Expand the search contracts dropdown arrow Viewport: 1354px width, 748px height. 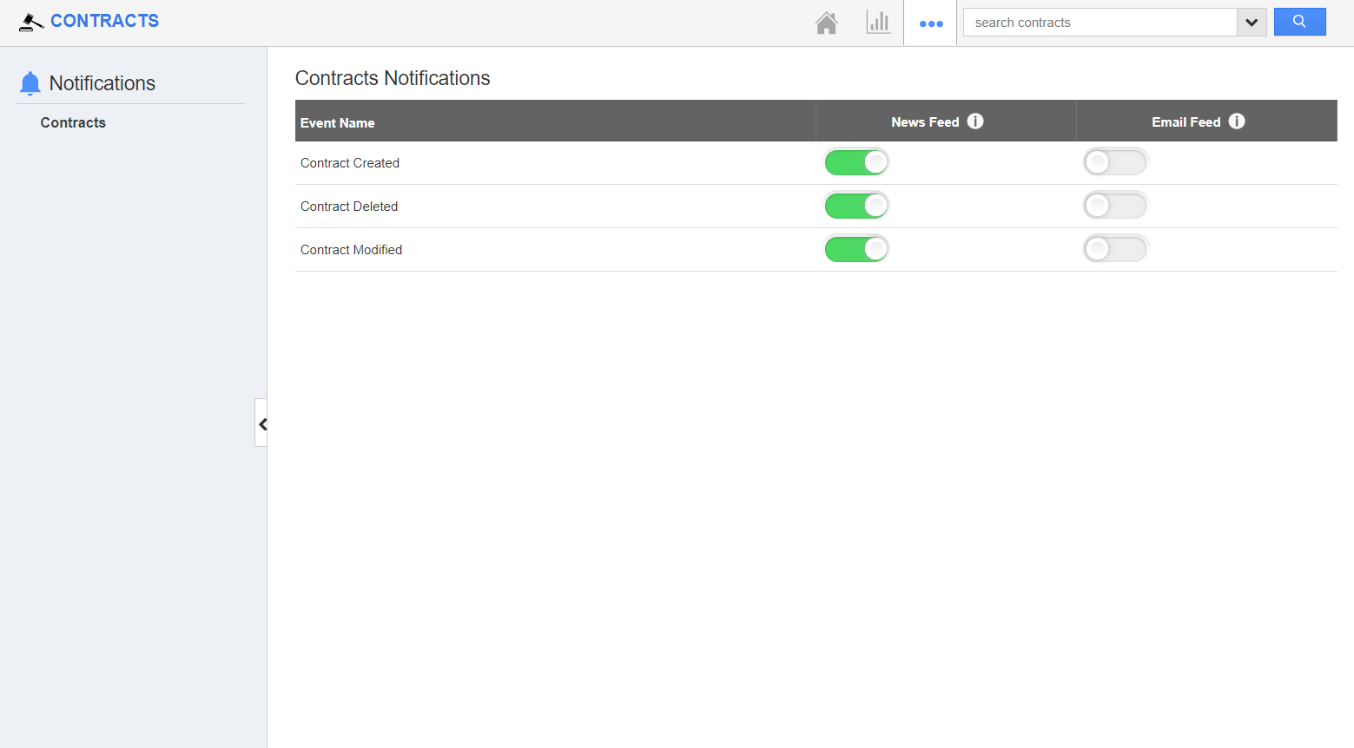click(x=1251, y=23)
